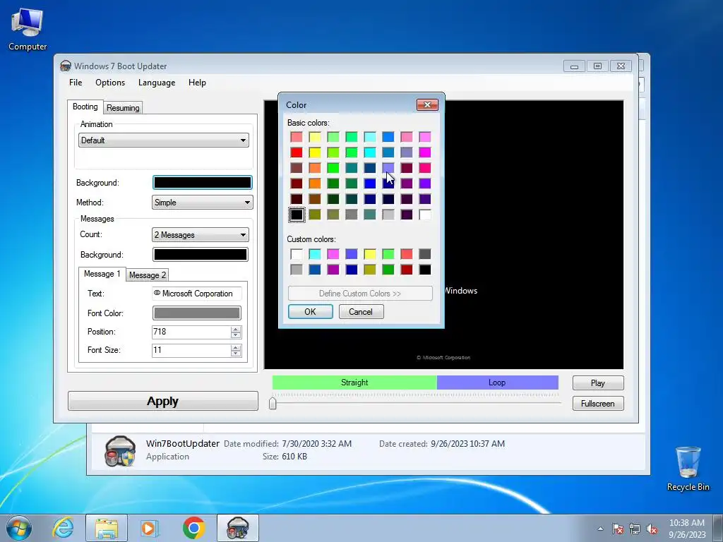Click OK in the Color dialog
This screenshot has height=542, width=723.
(311, 311)
